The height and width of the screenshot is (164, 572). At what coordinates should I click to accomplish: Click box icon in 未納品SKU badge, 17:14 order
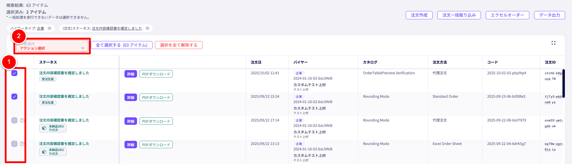tap(44, 128)
